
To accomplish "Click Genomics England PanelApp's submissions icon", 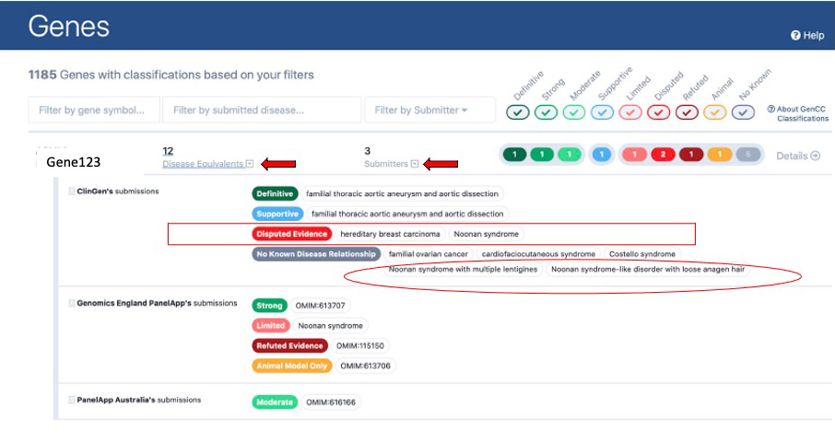I will pyautogui.click(x=71, y=303).
